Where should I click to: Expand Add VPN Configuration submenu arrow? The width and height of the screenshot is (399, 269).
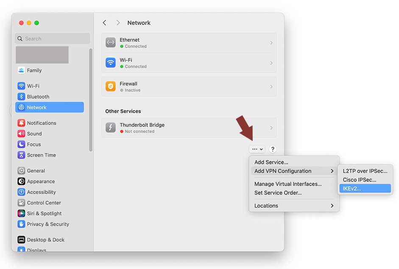pos(332,171)
